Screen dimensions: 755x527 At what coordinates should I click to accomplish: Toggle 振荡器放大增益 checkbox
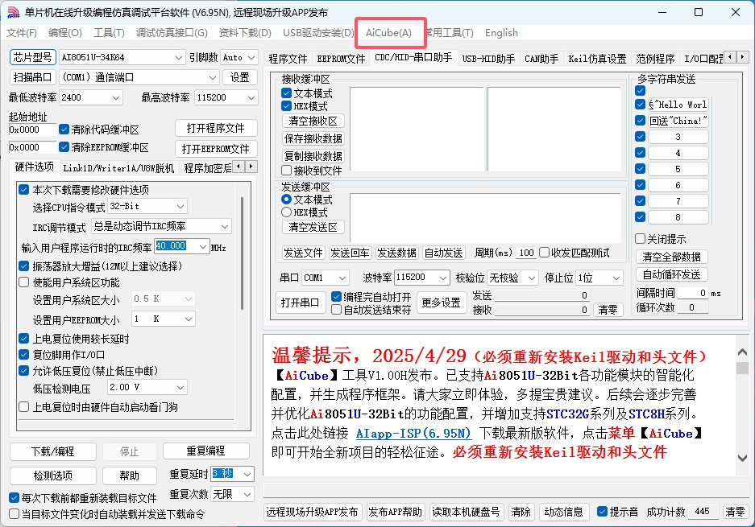(23, 266)
